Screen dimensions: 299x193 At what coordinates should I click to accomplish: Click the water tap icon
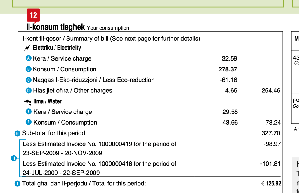coord(28,101)
